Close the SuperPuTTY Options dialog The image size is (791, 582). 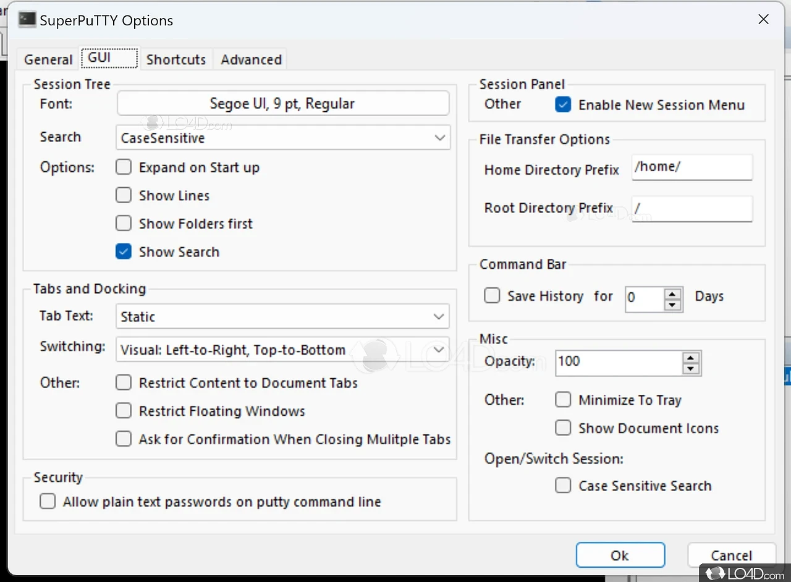[x=764, y=20]
